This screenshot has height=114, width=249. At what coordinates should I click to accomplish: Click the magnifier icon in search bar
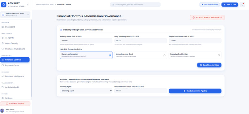click(x=113, y=5)
